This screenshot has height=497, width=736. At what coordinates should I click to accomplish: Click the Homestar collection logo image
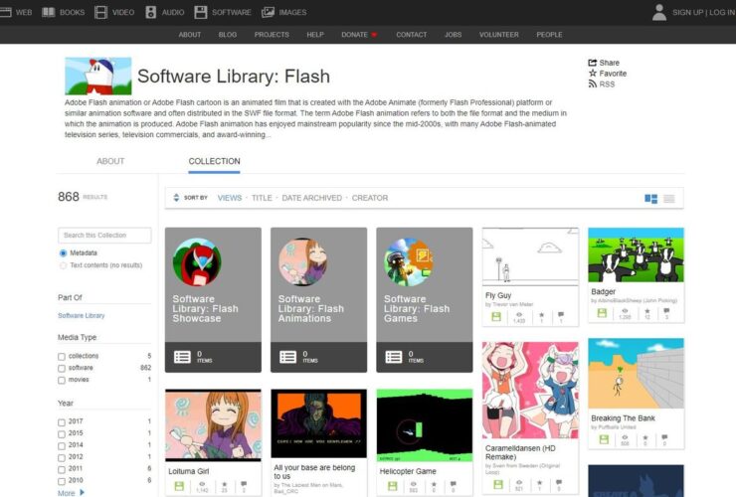click(x=98, y=76)
